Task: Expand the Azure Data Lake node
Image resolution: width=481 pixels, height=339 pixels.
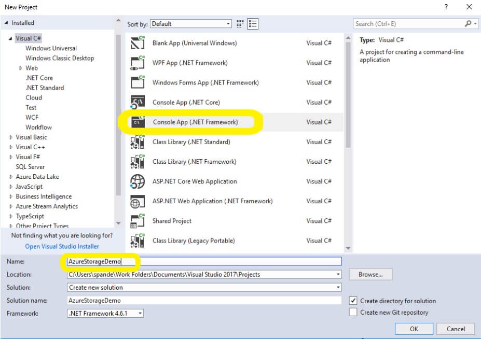Action: point(11,177)
